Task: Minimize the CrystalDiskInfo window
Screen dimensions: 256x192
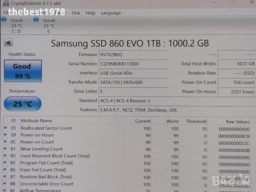Action: pyautogui.click(x=215, y=3)
